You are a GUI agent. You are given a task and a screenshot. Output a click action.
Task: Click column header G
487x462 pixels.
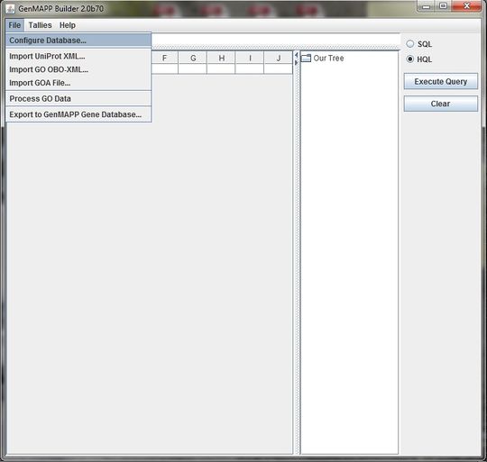coord(193,58)
